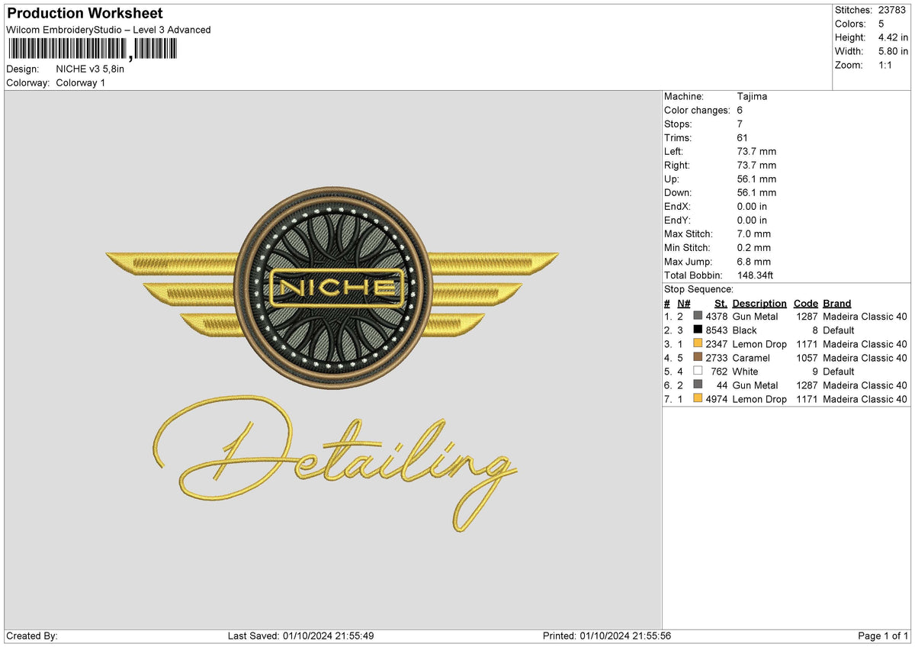Click the Color changes value 6
Viewport: 915px width, 647px height.
click(x=740, y=110)
